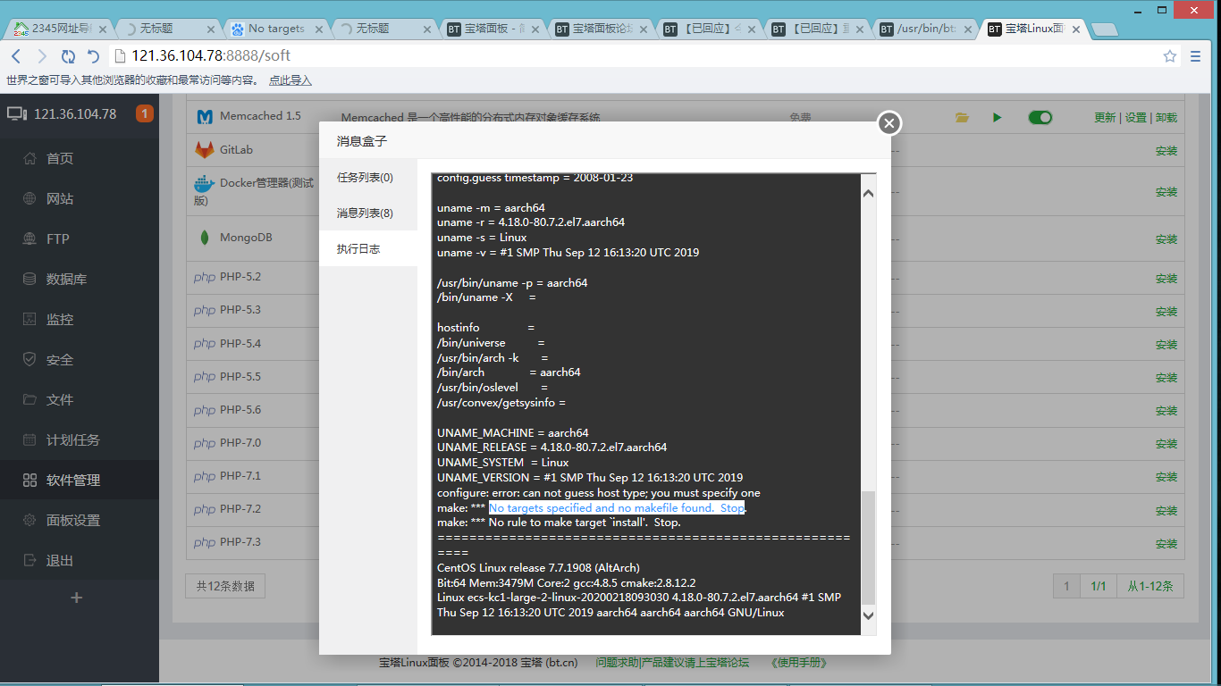The height and width of the screenshot is (686, 1221).
Task: Click the MongoDB leaf logo icon
Action: [205, 238]
